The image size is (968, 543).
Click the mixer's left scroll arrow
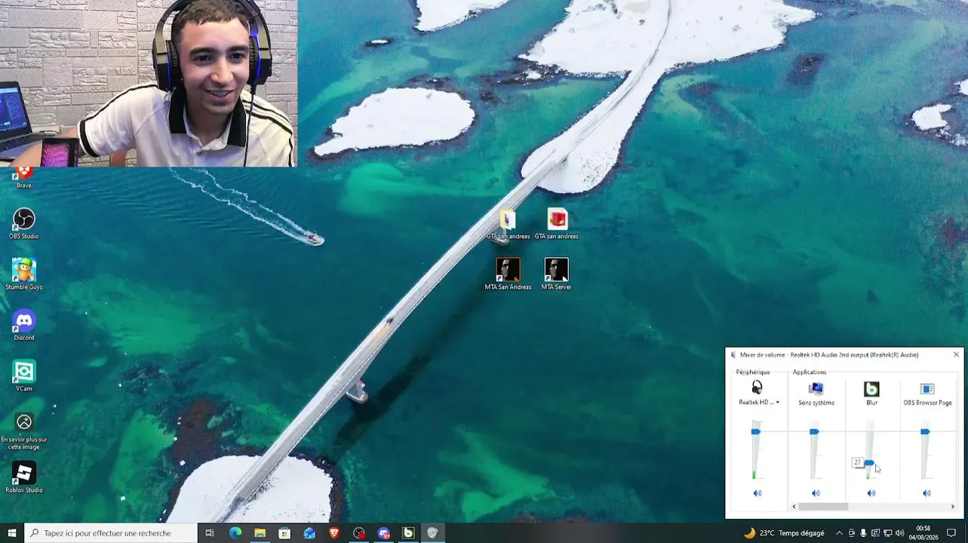794,507
